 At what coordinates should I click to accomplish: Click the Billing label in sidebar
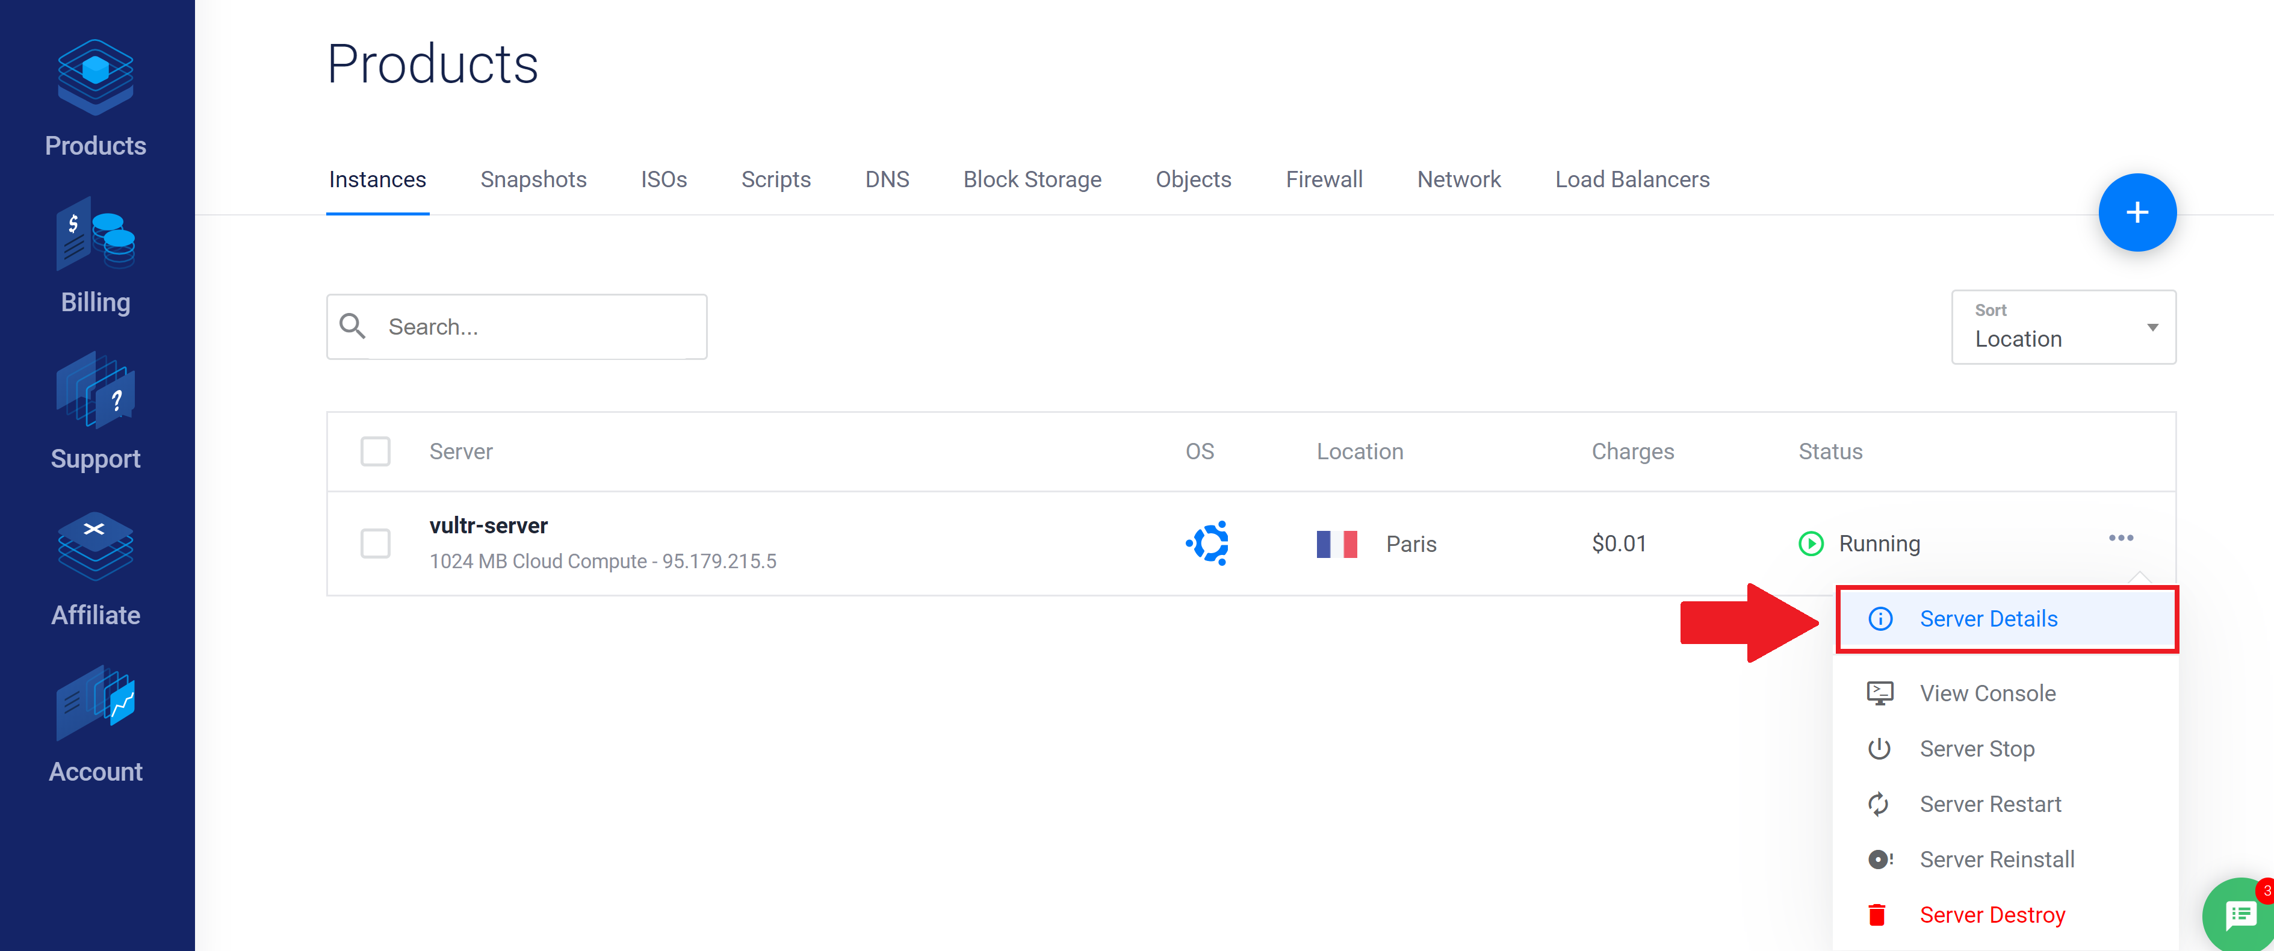95,302
